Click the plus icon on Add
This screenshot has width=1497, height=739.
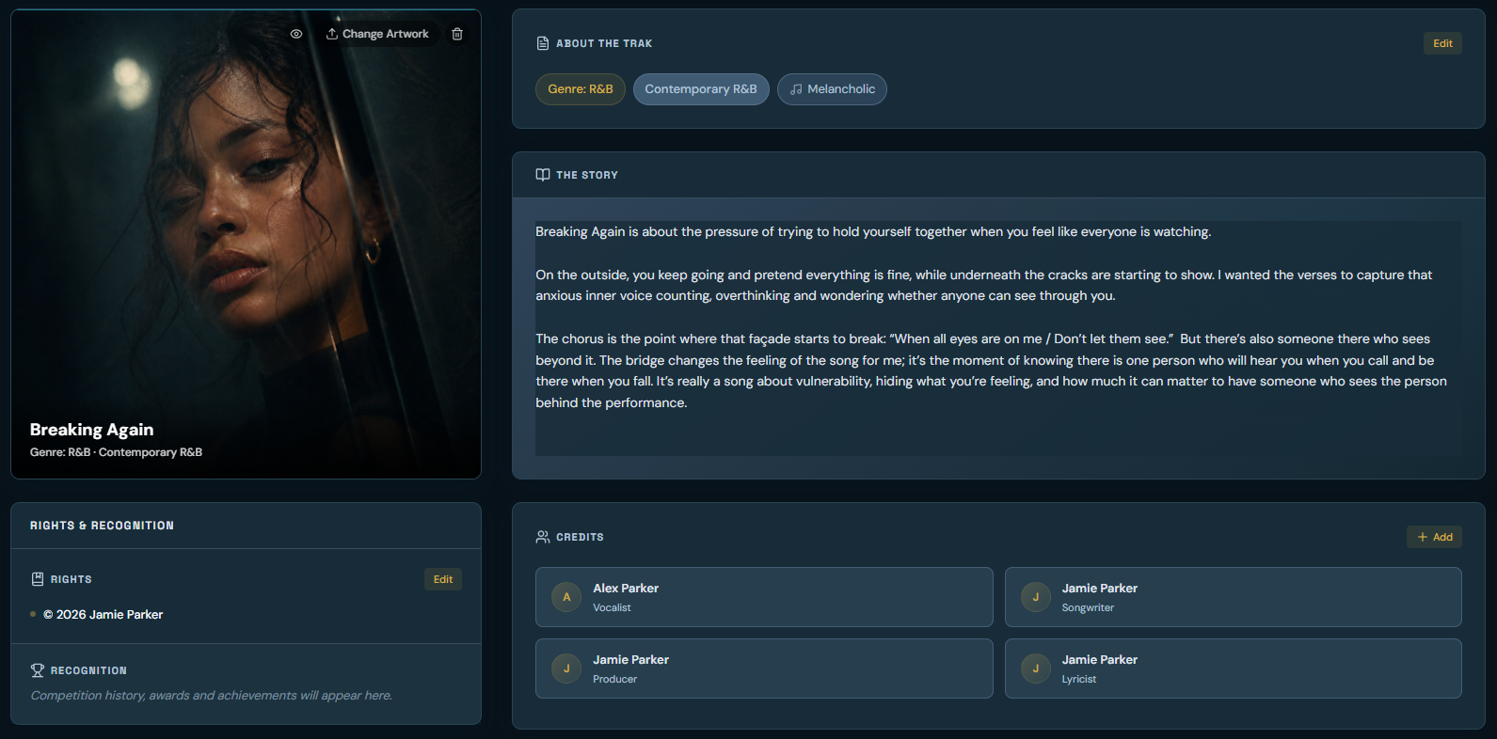tap(1423, 537)
